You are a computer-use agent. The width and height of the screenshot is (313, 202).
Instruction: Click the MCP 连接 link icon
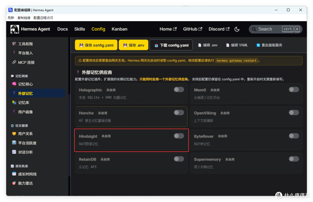(x=14, y=62)
